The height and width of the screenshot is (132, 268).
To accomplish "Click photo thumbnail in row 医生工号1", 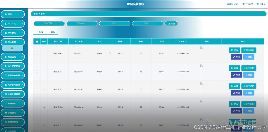I will tap(207, 53).
